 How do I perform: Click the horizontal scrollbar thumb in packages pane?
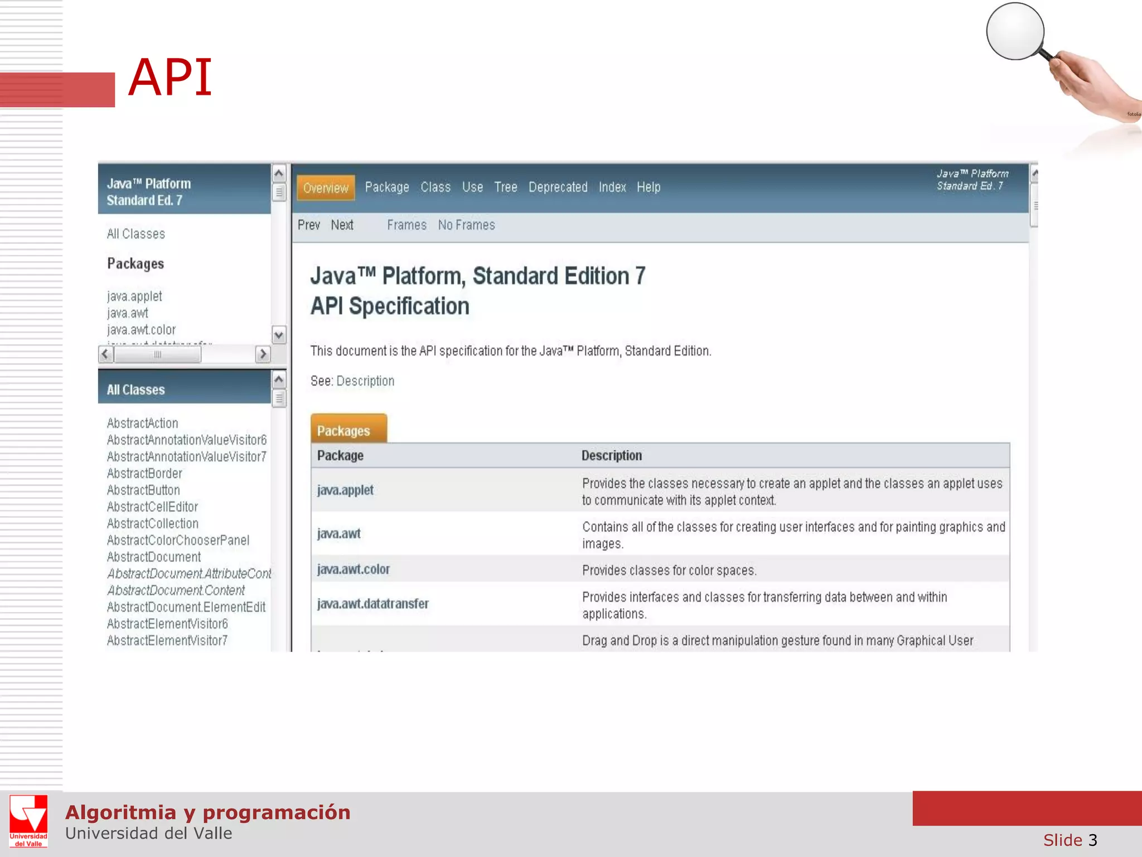(x=158, y=354)
